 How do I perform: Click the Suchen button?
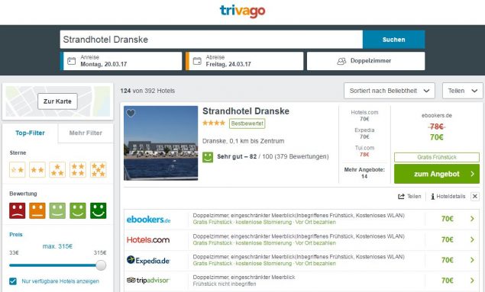394,40
